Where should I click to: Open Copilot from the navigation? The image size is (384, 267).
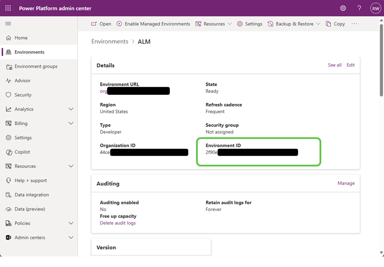(22, 152)
